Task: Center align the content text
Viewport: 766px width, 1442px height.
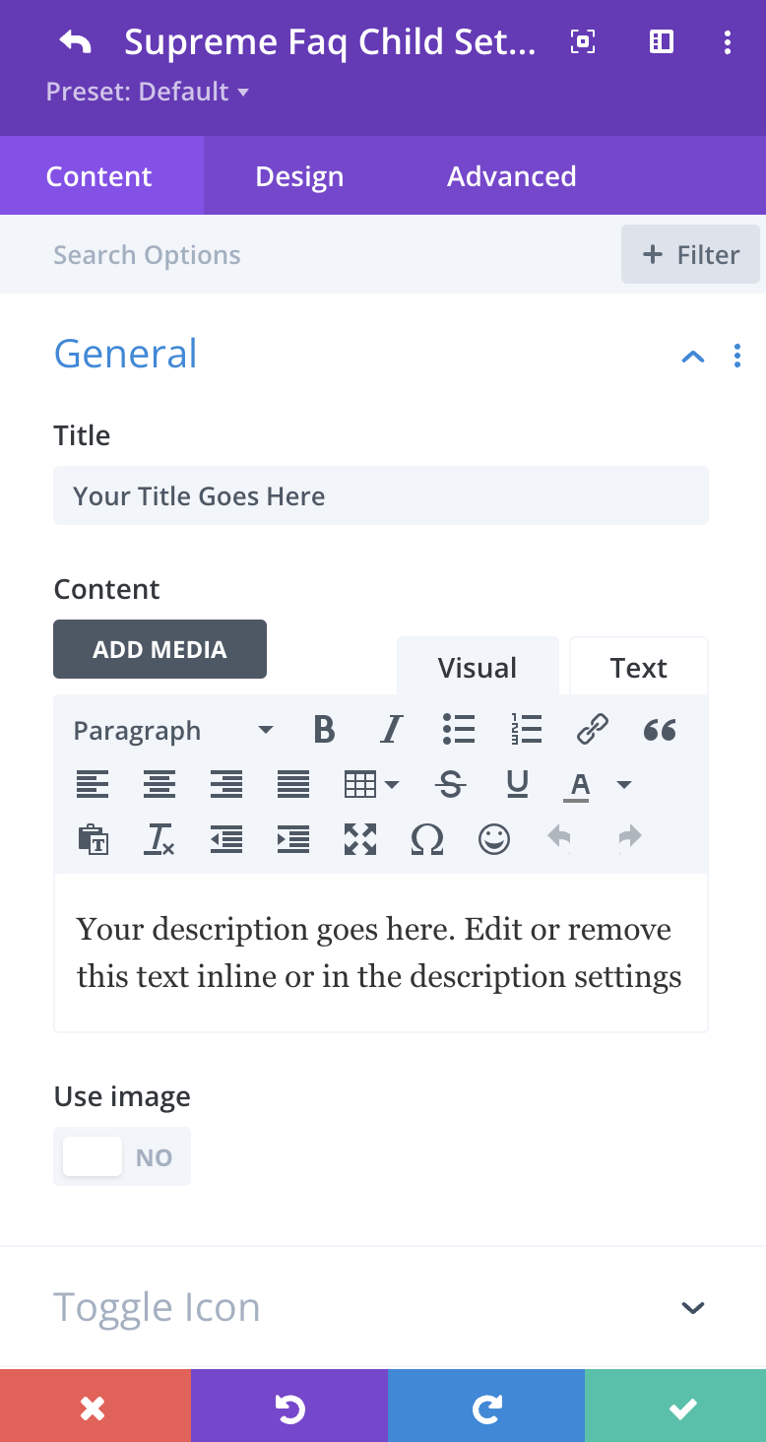Action: (159, 784)
